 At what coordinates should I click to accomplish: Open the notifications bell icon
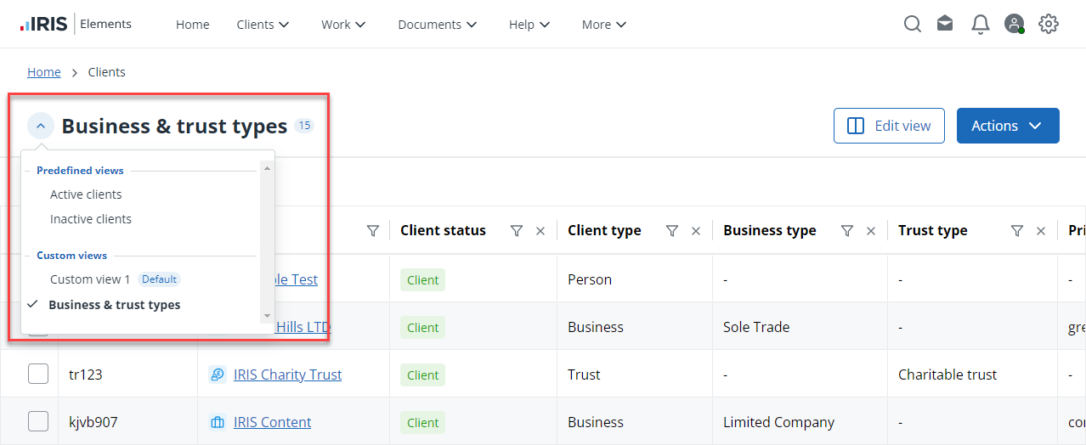point(980,25)
